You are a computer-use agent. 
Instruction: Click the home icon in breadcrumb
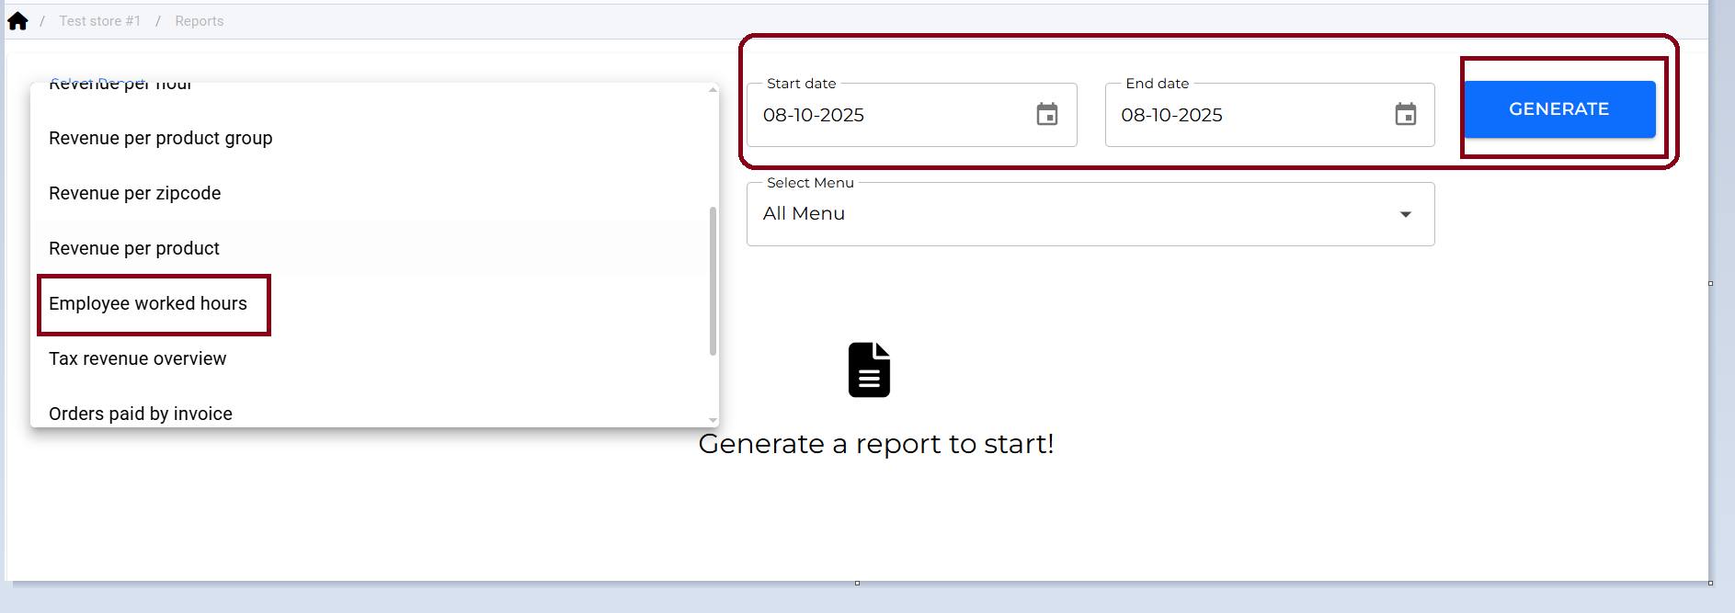[17, 21]
